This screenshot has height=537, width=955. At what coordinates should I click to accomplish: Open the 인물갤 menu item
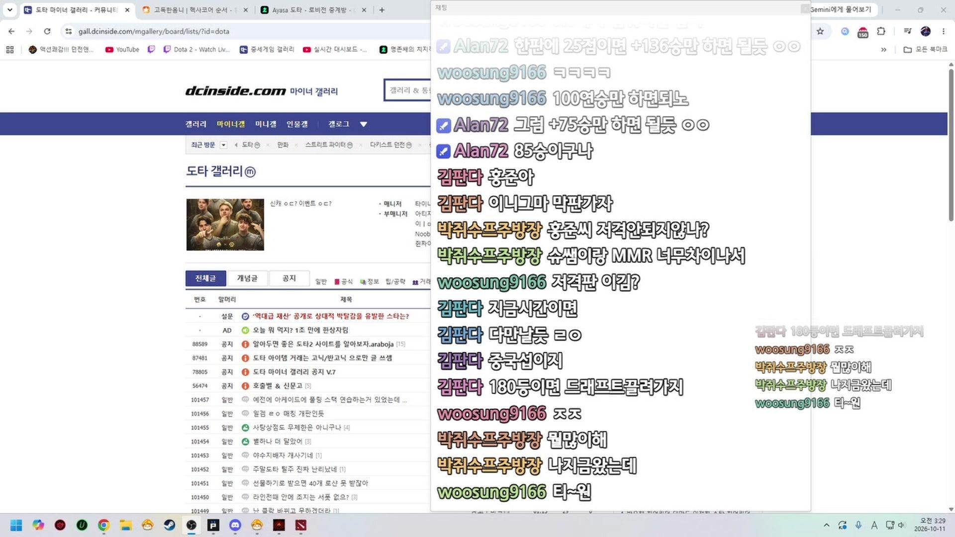pos(297,124)
